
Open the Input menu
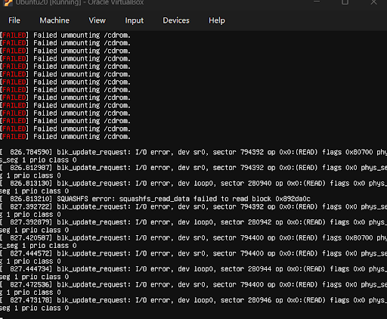click(x=135, y=20)
